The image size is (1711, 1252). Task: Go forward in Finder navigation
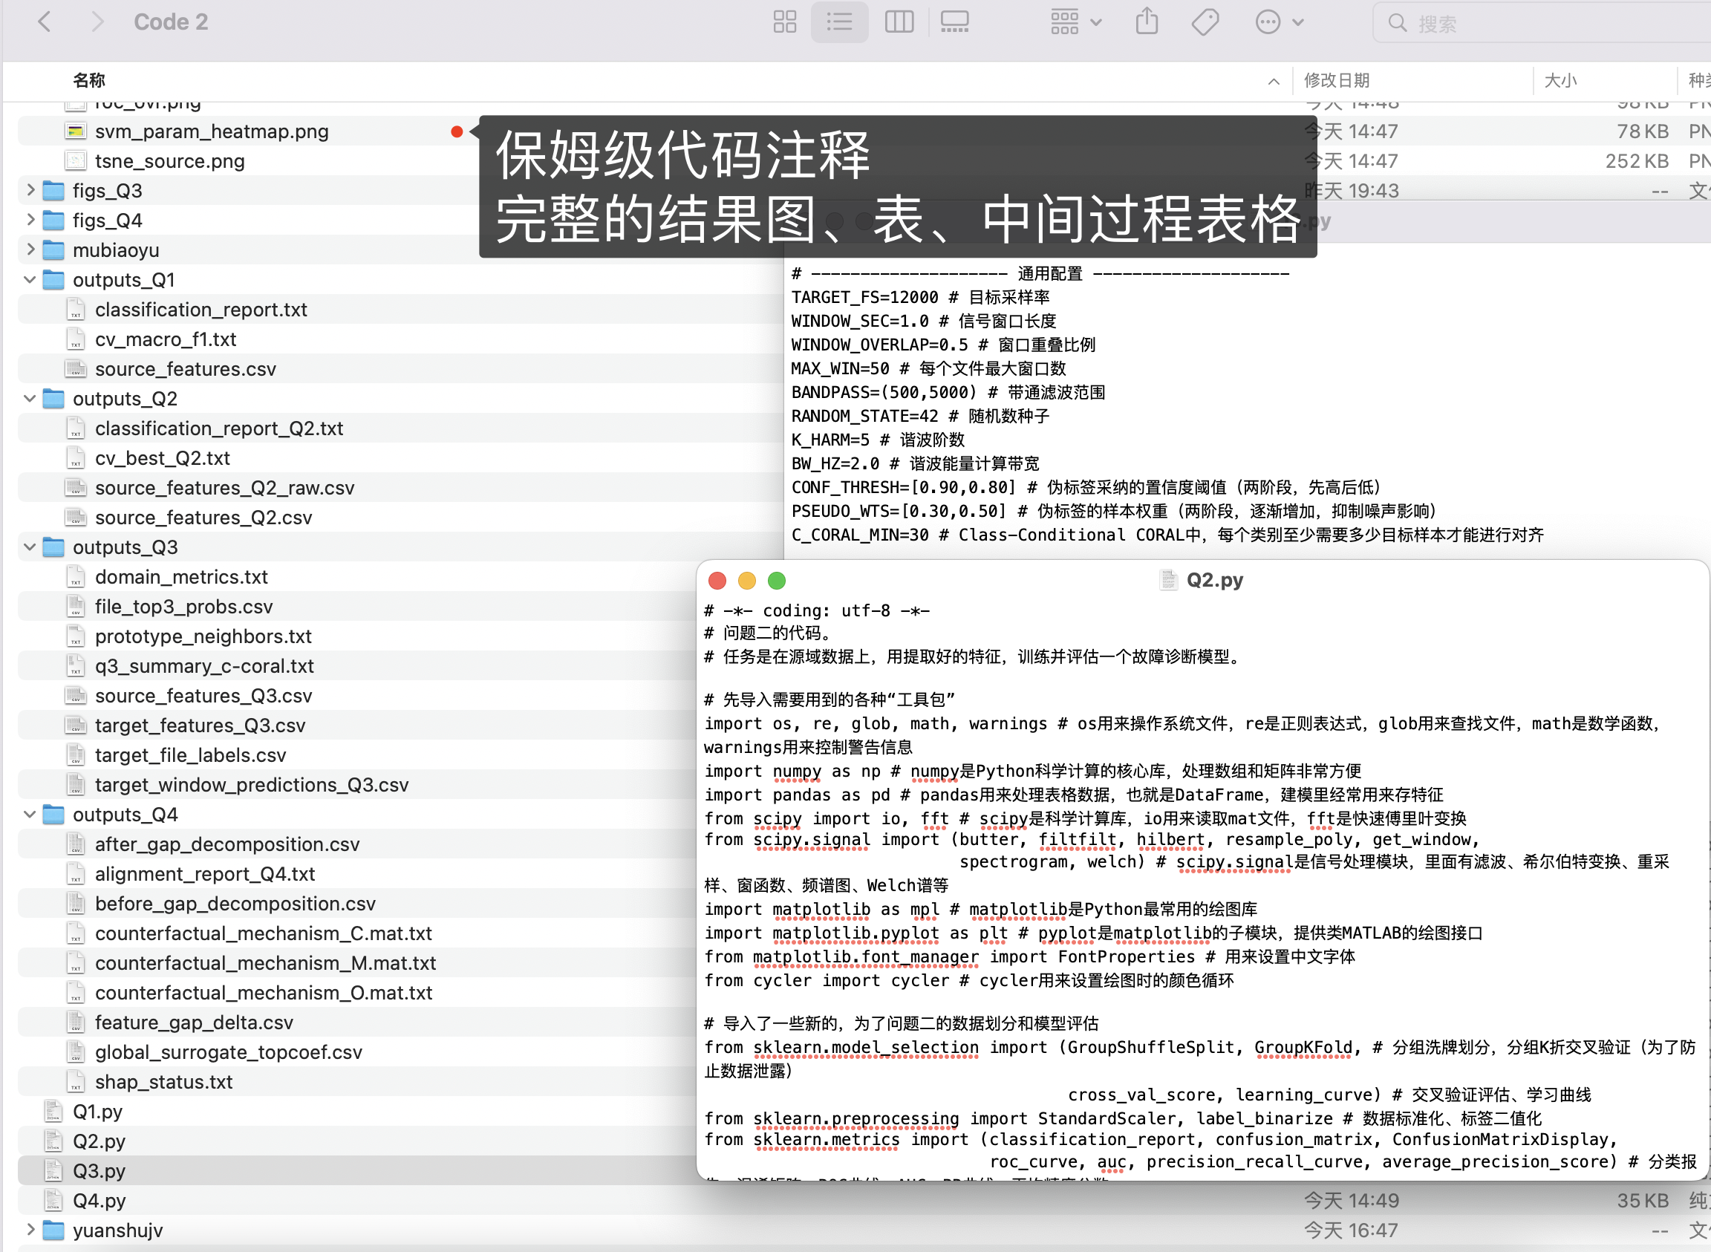point(97,22)
